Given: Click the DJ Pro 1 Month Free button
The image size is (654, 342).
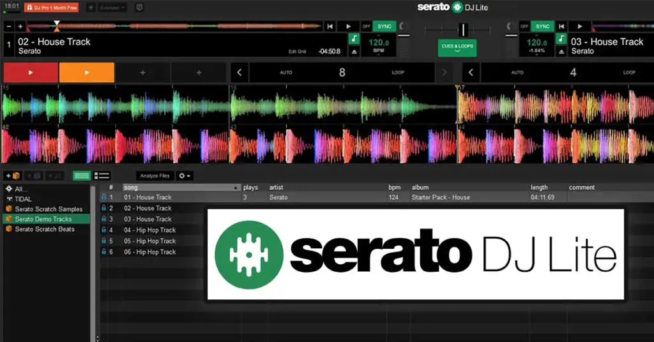Looking at the screenshot, I should click(51, 8).
